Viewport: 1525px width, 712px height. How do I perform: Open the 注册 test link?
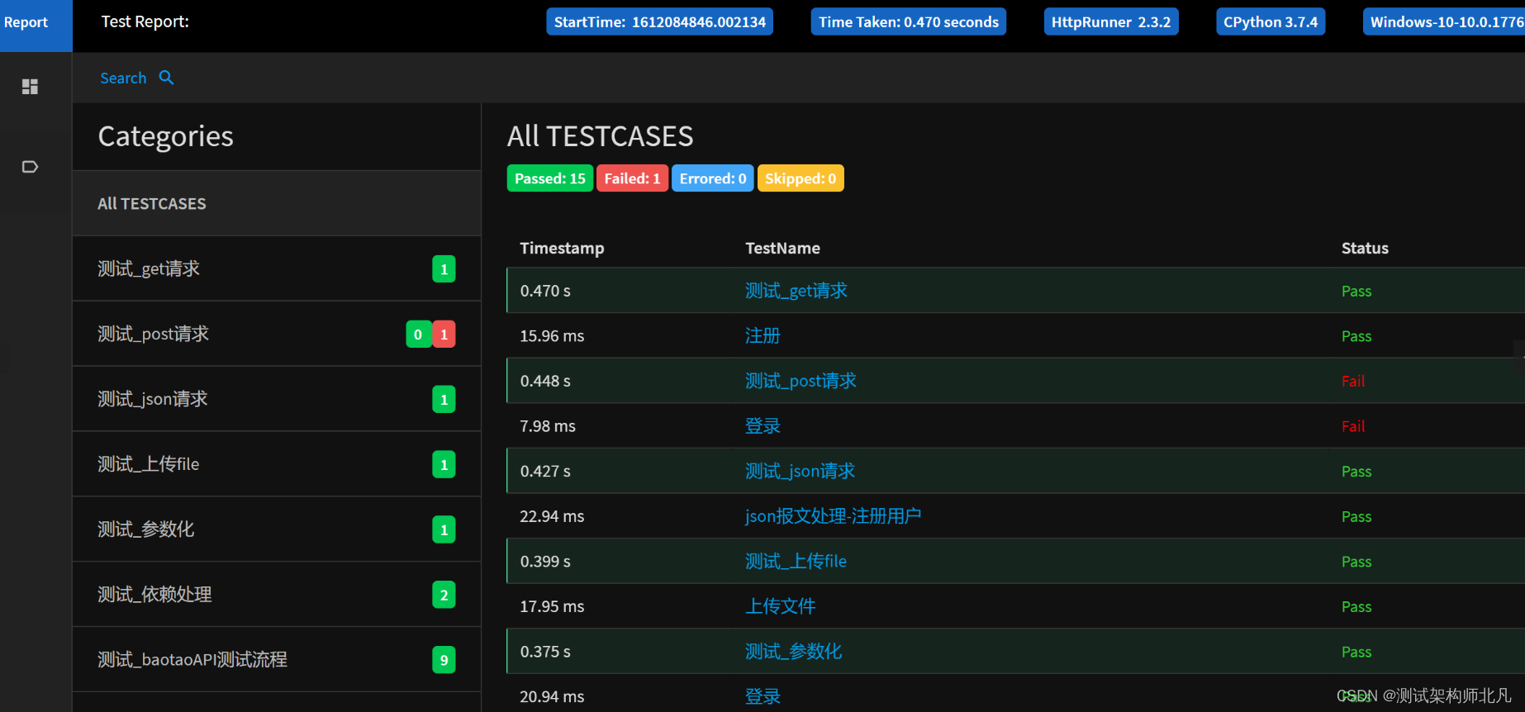click(x=762, y=336)
